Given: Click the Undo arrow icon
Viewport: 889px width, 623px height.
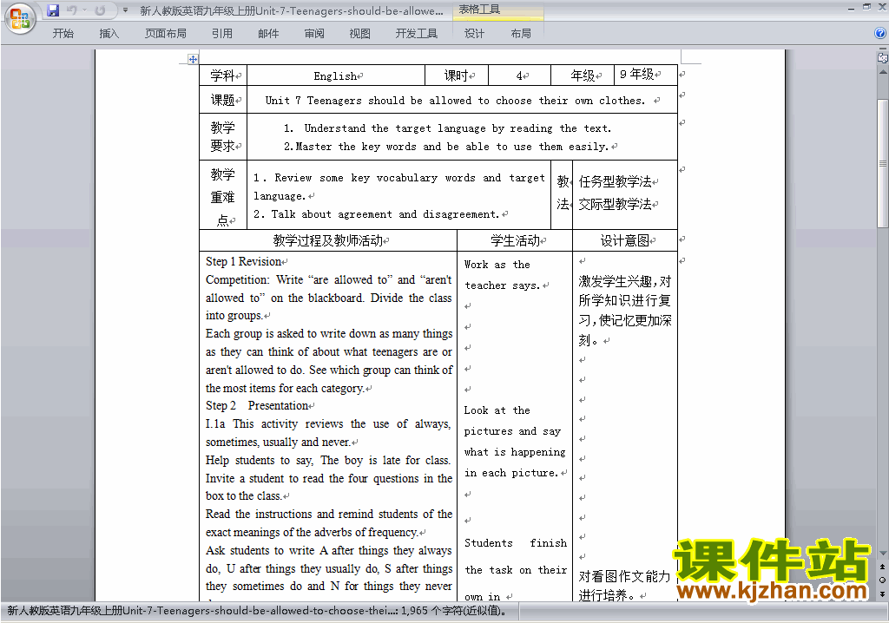Looking at the screenshot, I should pos(71,10).
